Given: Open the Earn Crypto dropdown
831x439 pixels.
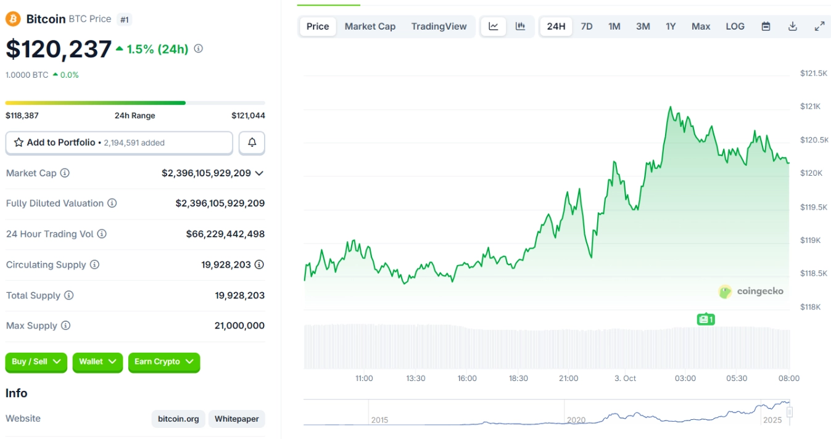Looking at the screenshot, I should 164,362.
